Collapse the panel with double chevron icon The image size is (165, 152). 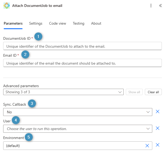pyautogui.click(x=160, y=6)
